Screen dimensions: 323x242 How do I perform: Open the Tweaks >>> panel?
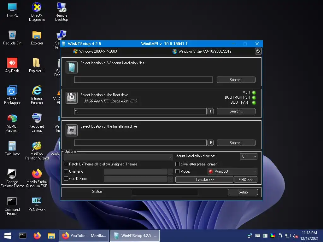coord(204,179)
